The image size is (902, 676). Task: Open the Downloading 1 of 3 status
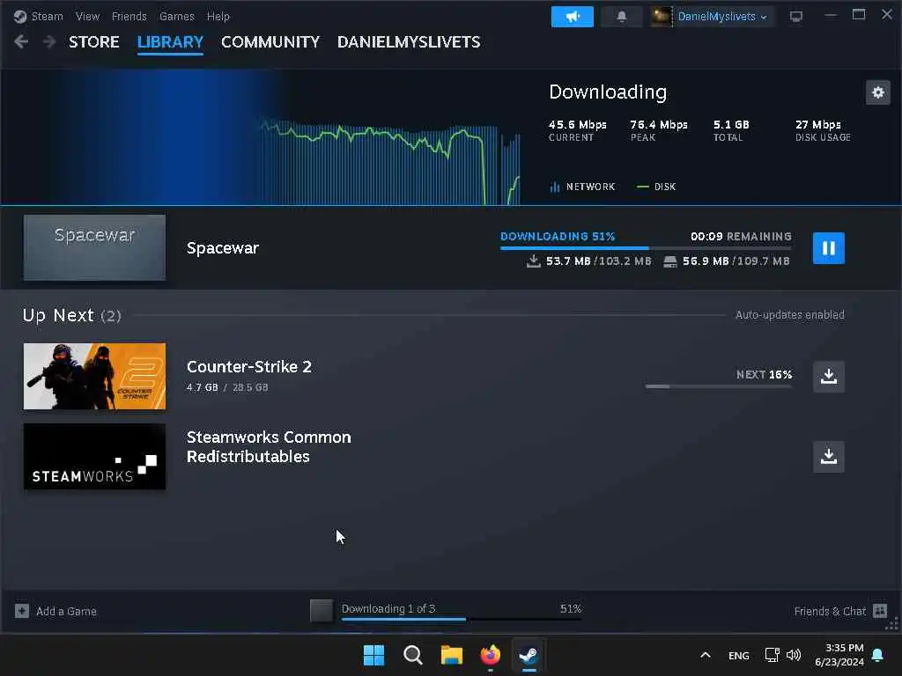click(388, 608)
